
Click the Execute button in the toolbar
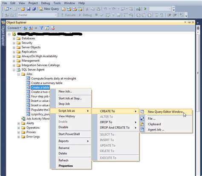[x=68, y=15]
